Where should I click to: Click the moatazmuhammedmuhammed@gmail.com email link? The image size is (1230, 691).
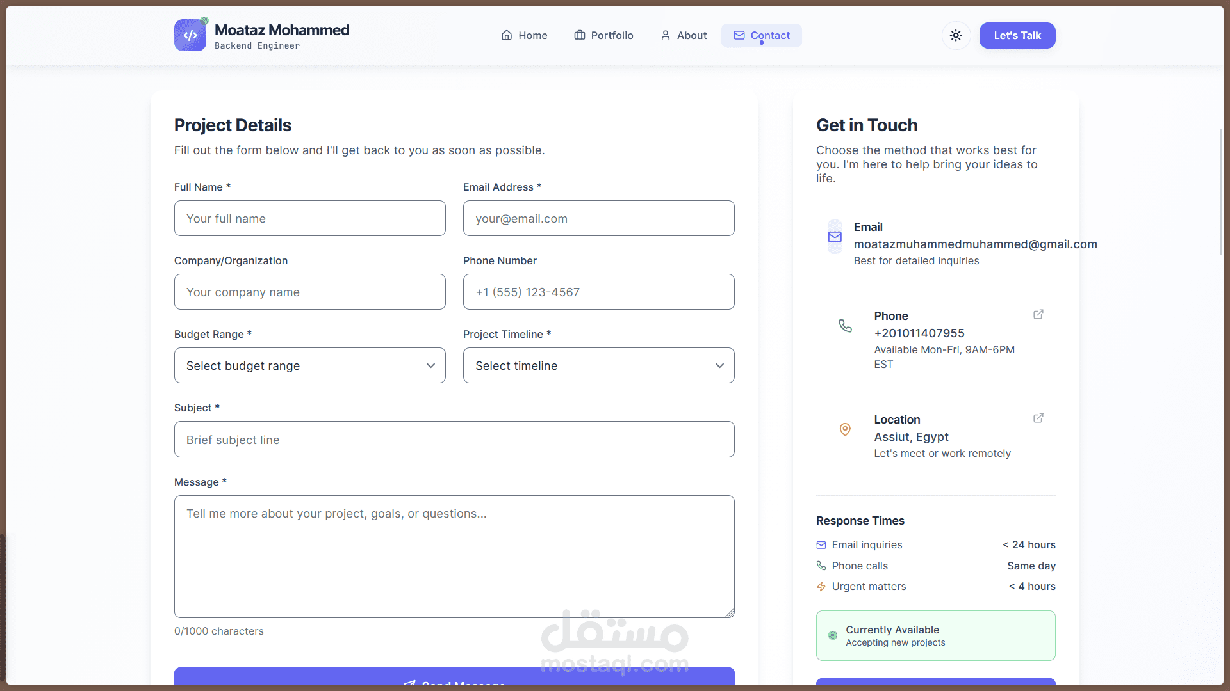pos(974,244)
